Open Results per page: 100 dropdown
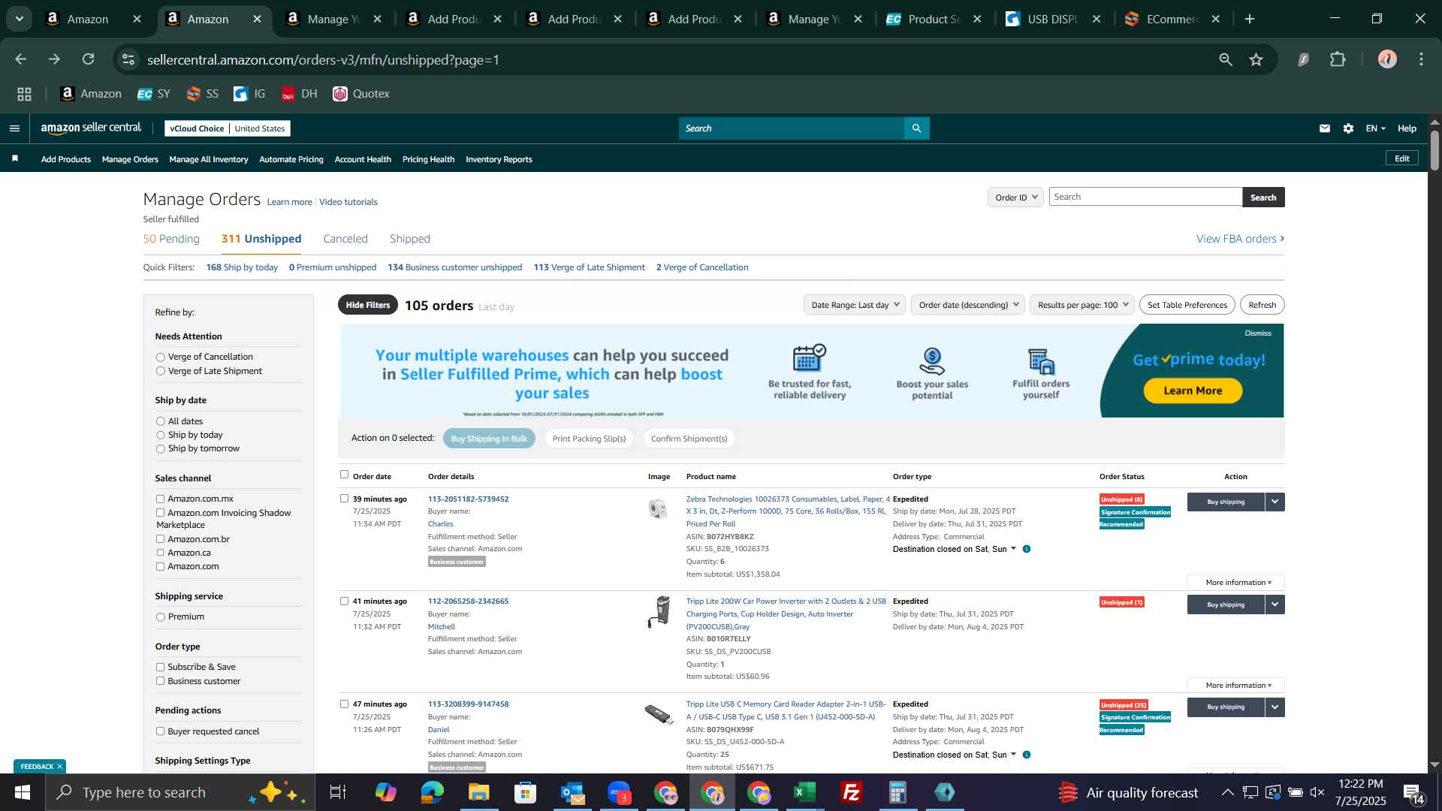Screen dimensions: 1442x811 [1082, 305]
